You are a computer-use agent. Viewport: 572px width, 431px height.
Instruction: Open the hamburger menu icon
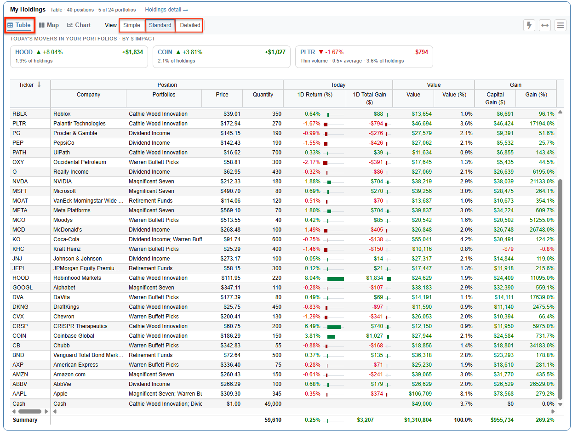(x=561, y=25)
